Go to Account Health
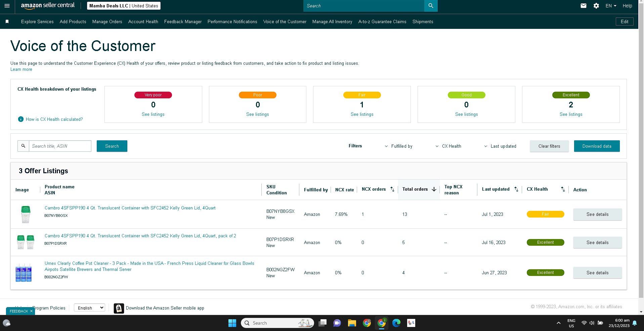The width and height of the screenshot is (644, 331). pos(143,21)
